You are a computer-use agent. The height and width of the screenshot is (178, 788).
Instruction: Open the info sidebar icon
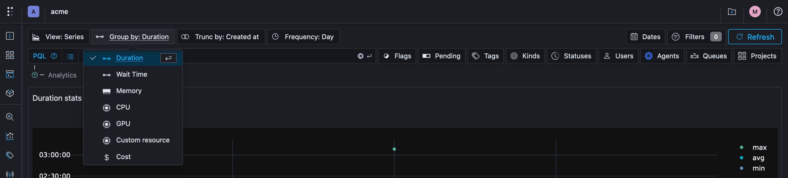(10, 36)
